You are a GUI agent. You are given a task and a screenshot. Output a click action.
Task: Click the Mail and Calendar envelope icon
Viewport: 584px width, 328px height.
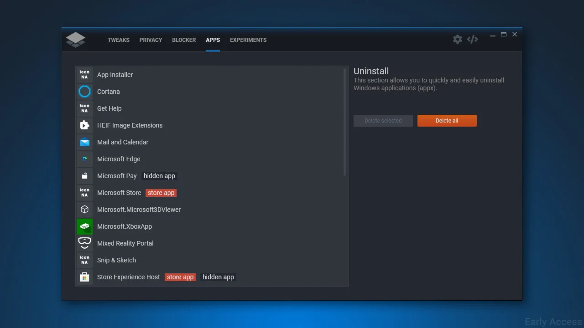pos(84,142)
